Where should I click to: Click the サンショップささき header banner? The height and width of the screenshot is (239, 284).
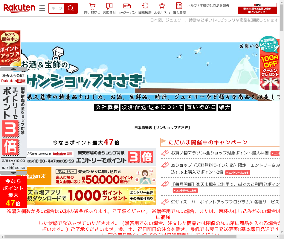pyautogui.click(x=143, y=71)
